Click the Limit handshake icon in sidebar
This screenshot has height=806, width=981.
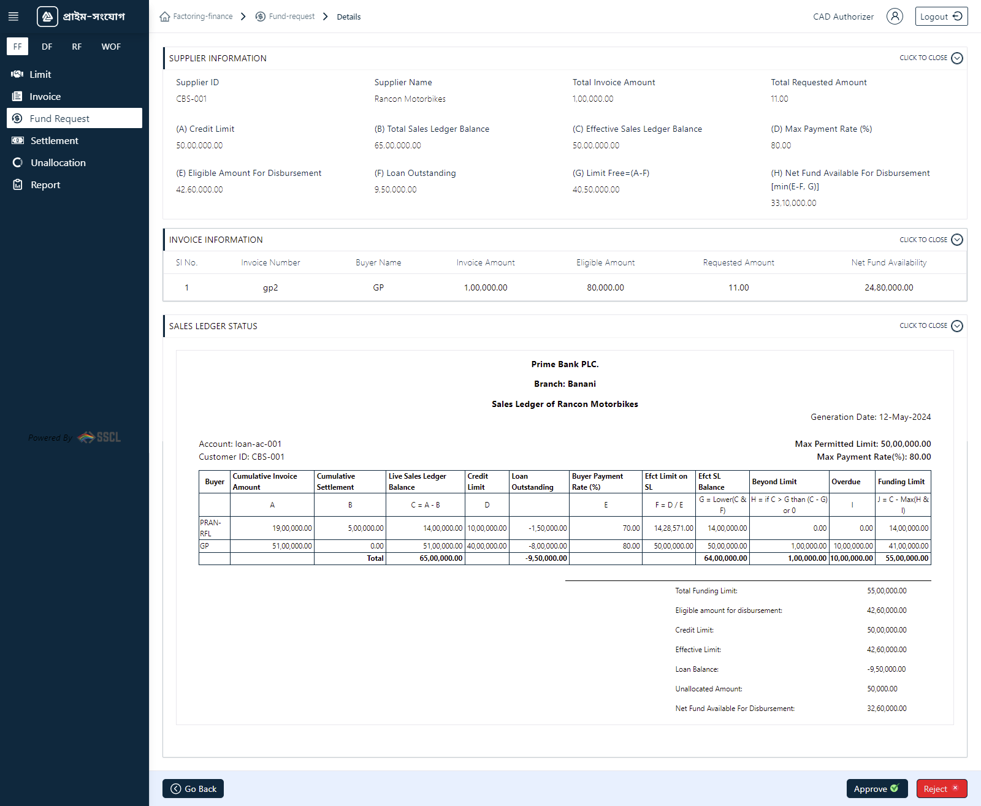click(x=17, y=74)
